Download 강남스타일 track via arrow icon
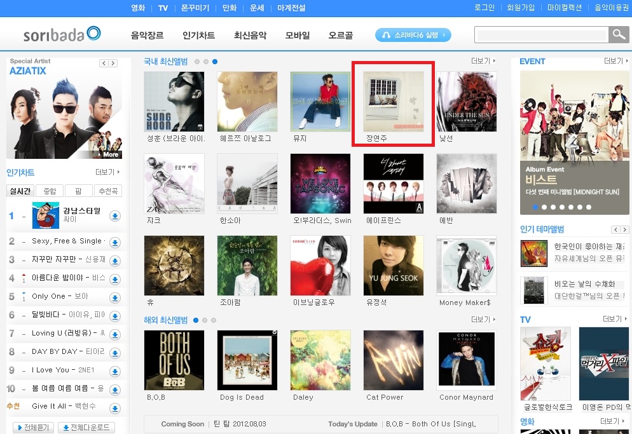This screenshot has width=632, height=434. click(x=115, y=217)
